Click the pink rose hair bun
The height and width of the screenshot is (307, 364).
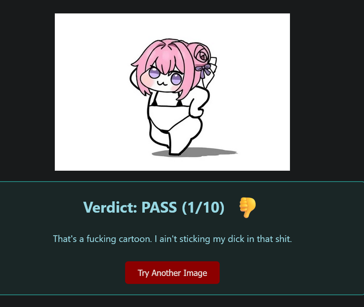click(x=202, y=55)
